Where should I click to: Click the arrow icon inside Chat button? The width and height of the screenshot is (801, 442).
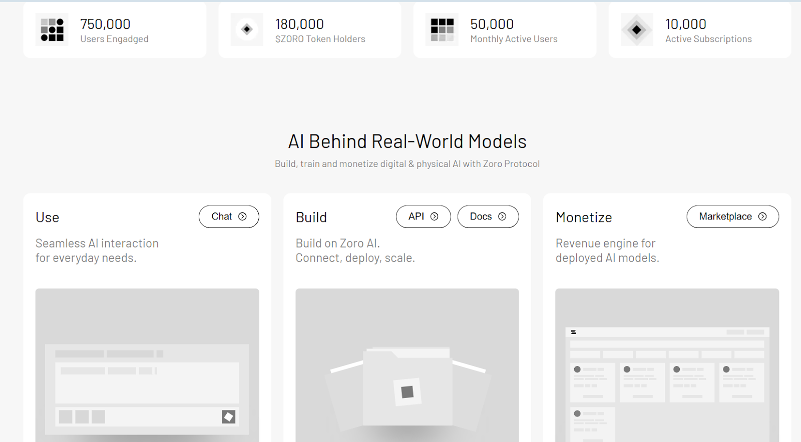click(x=242, y=216)
